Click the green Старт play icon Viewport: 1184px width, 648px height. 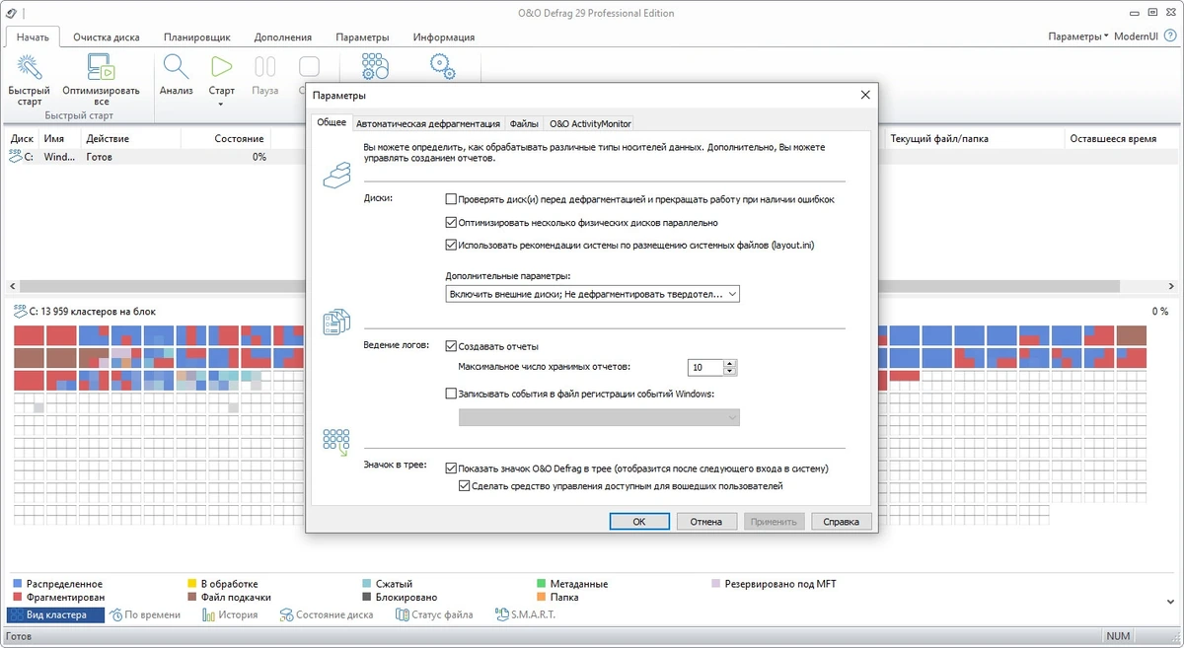pos(221,68)
